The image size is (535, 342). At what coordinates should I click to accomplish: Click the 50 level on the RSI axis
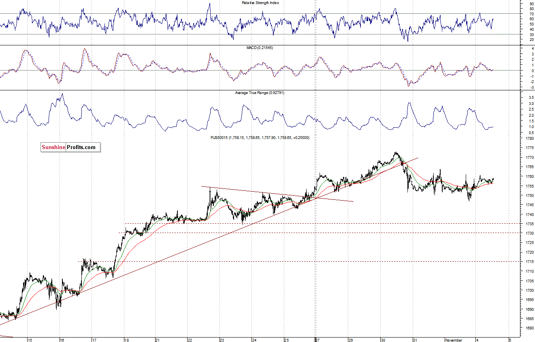(531, 25)
